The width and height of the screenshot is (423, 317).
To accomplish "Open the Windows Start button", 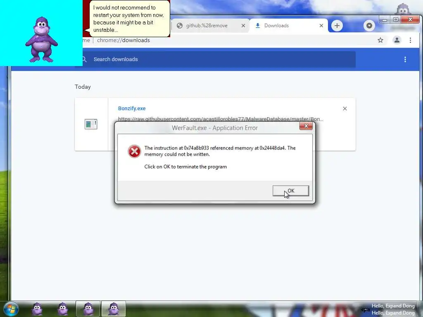I will click(x=11, y=309).
